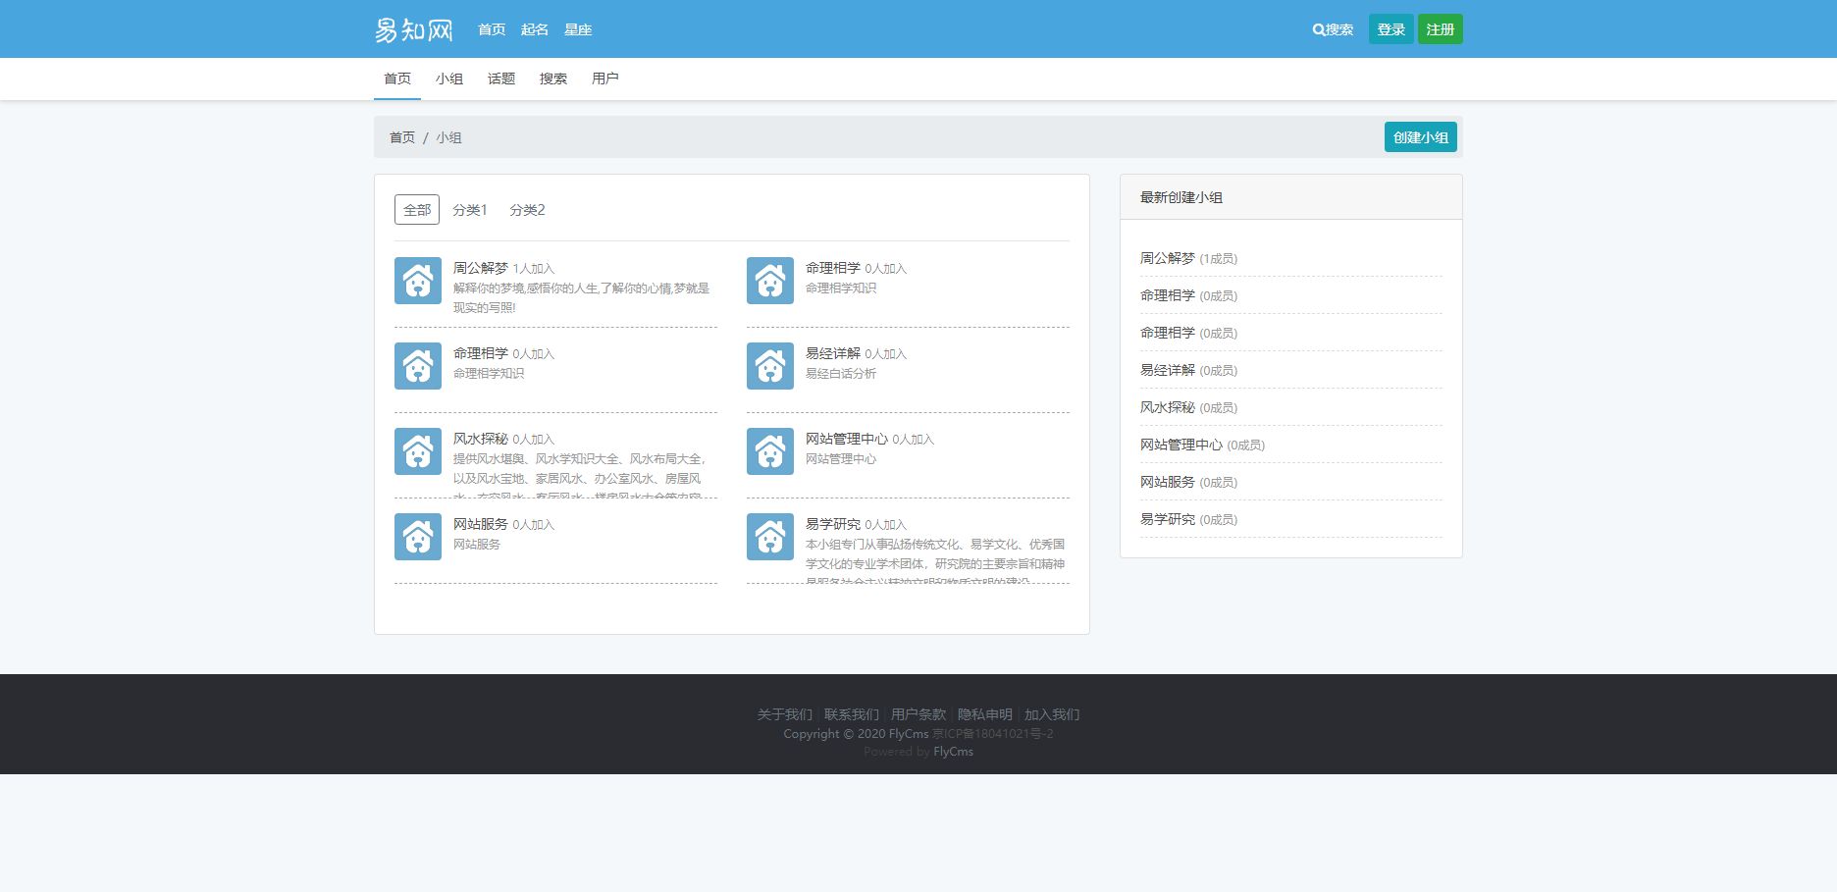Open 星座 from the top header menu
Viewport: 1837px width, 892px height.
tap(578, 29)
